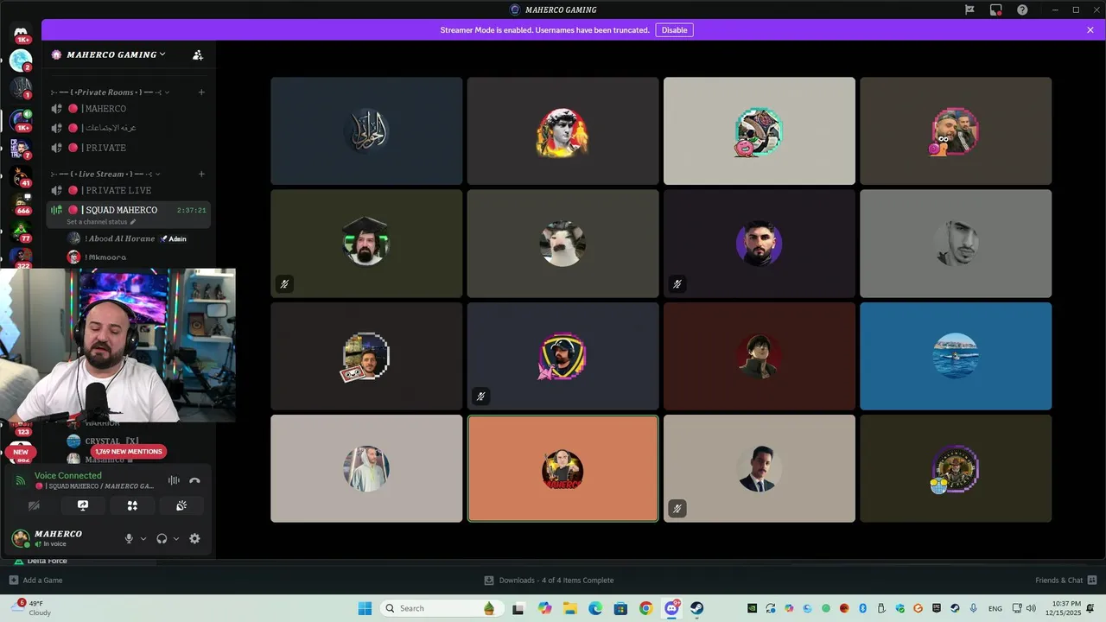Open Google Chrome from the taskbar
1106x622 pixels.
[x=645, y=608]
